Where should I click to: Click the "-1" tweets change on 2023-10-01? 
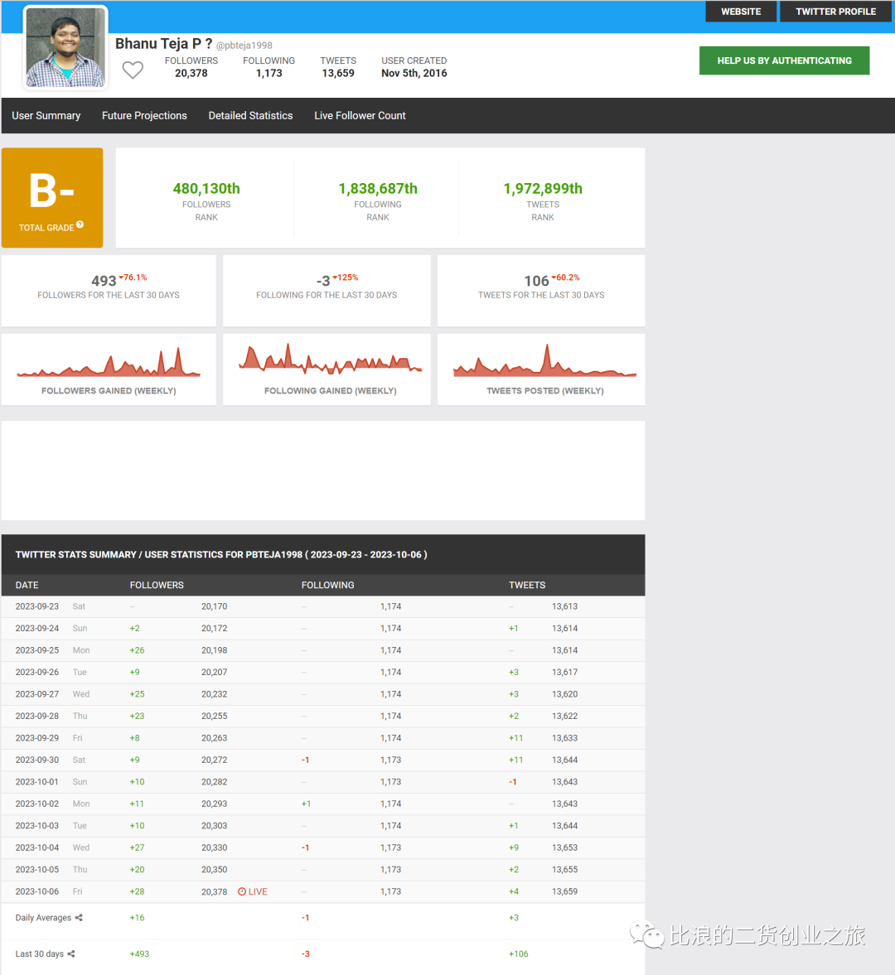513,782
